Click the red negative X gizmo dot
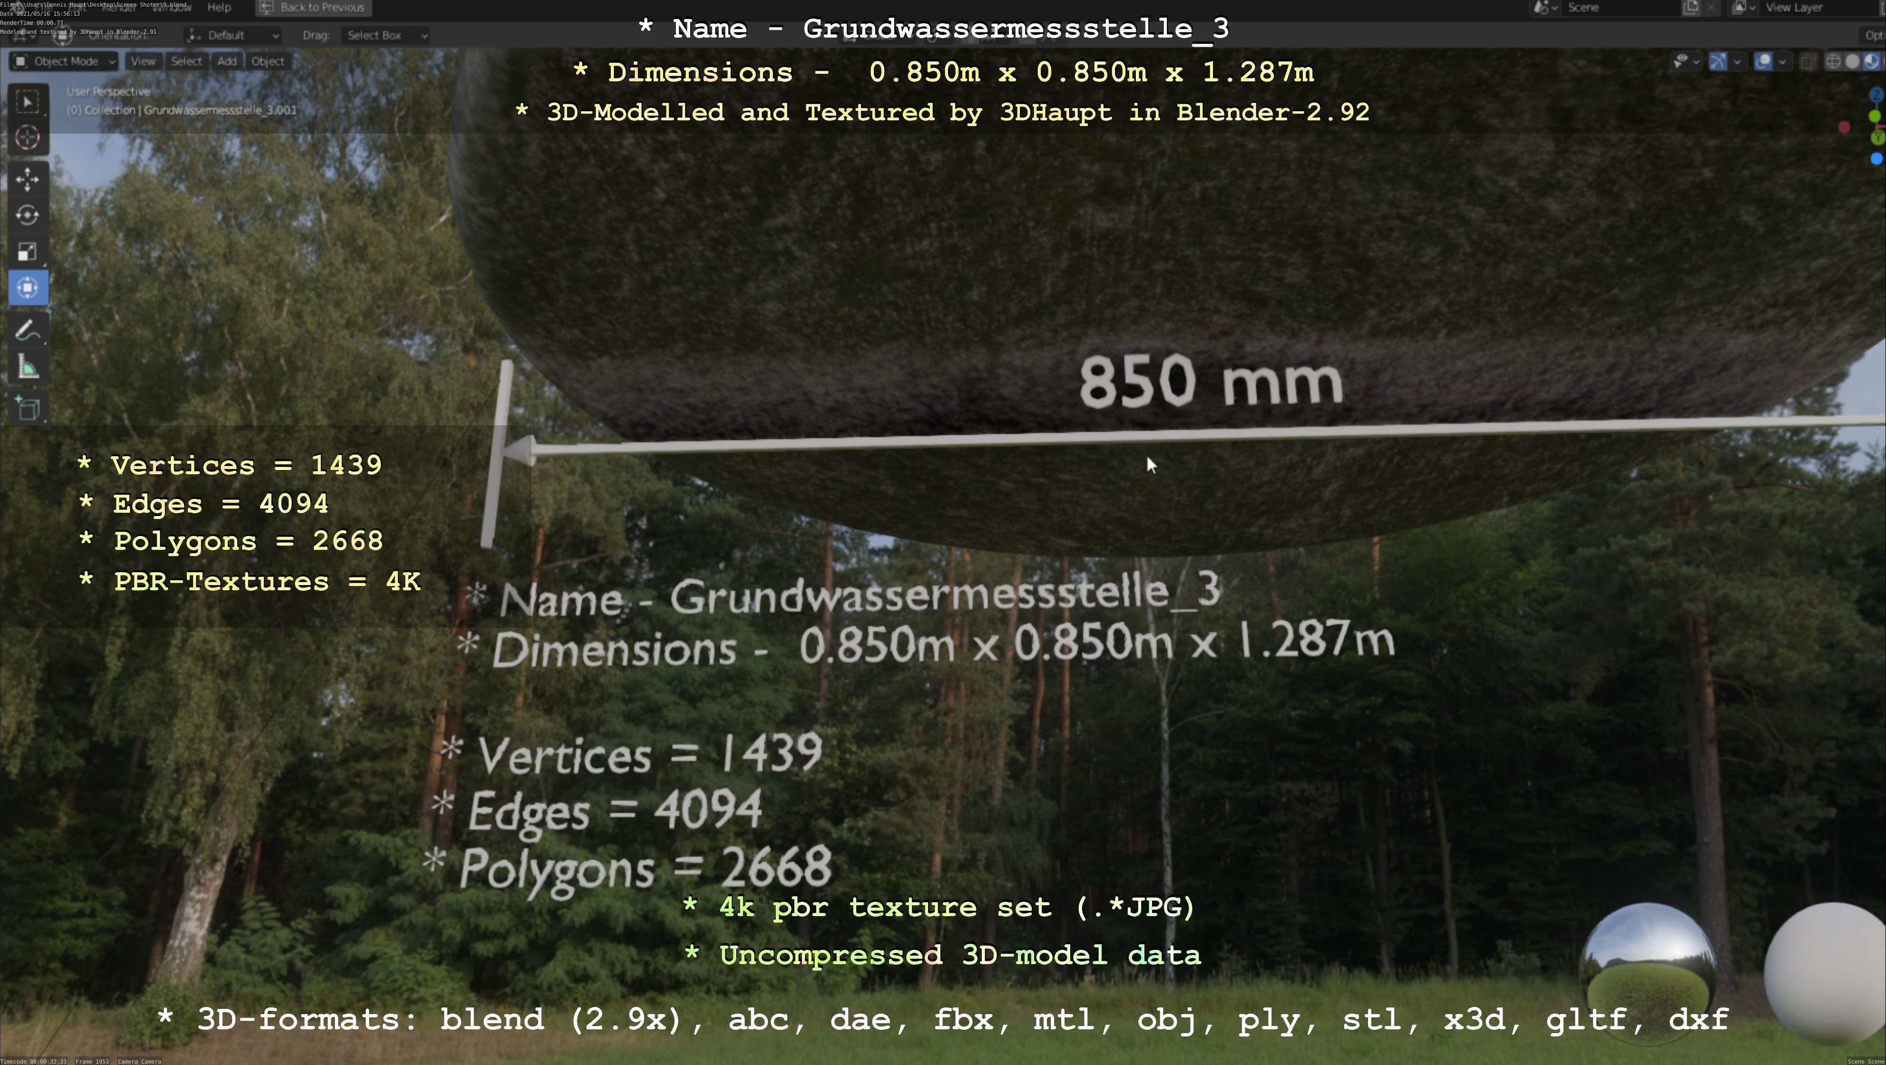 1844,128
